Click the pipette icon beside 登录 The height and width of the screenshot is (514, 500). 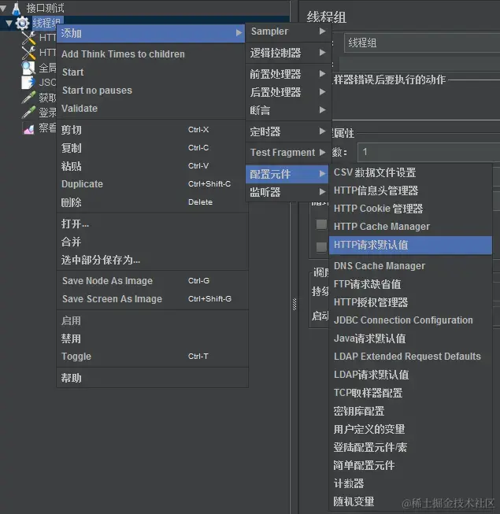[x=28, y=113]
